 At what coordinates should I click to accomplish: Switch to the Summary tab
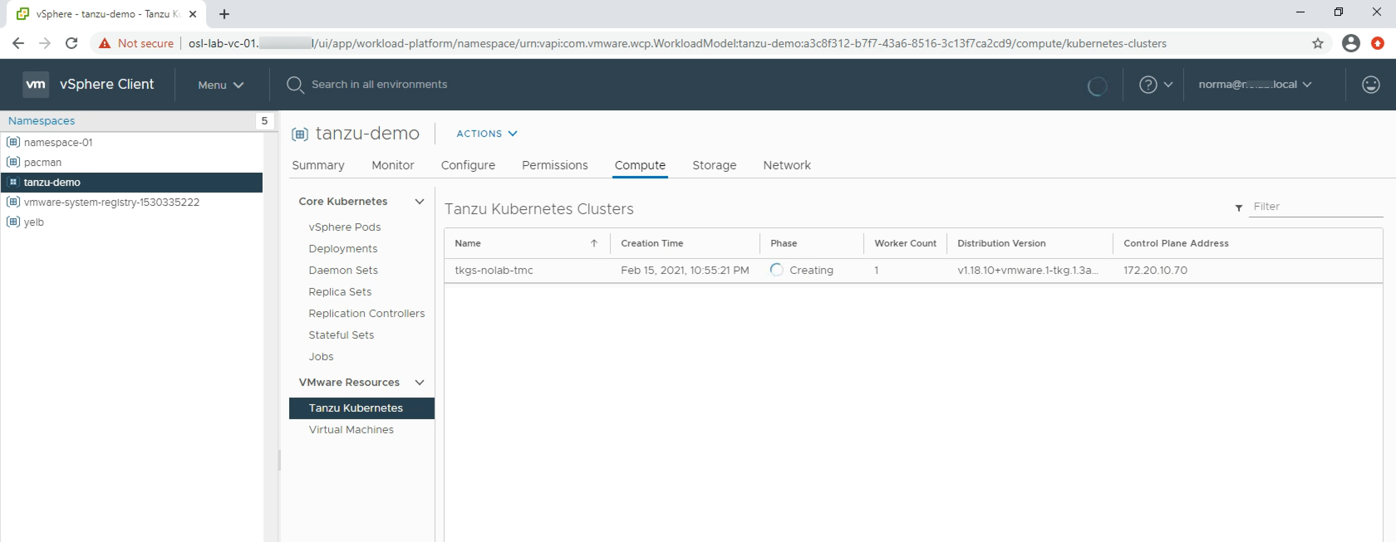318,165
